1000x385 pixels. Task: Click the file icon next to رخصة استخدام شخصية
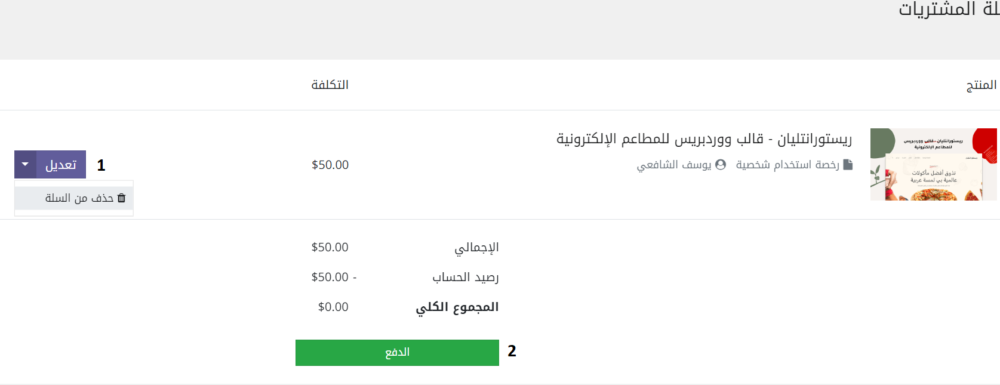tap(848, 165)
